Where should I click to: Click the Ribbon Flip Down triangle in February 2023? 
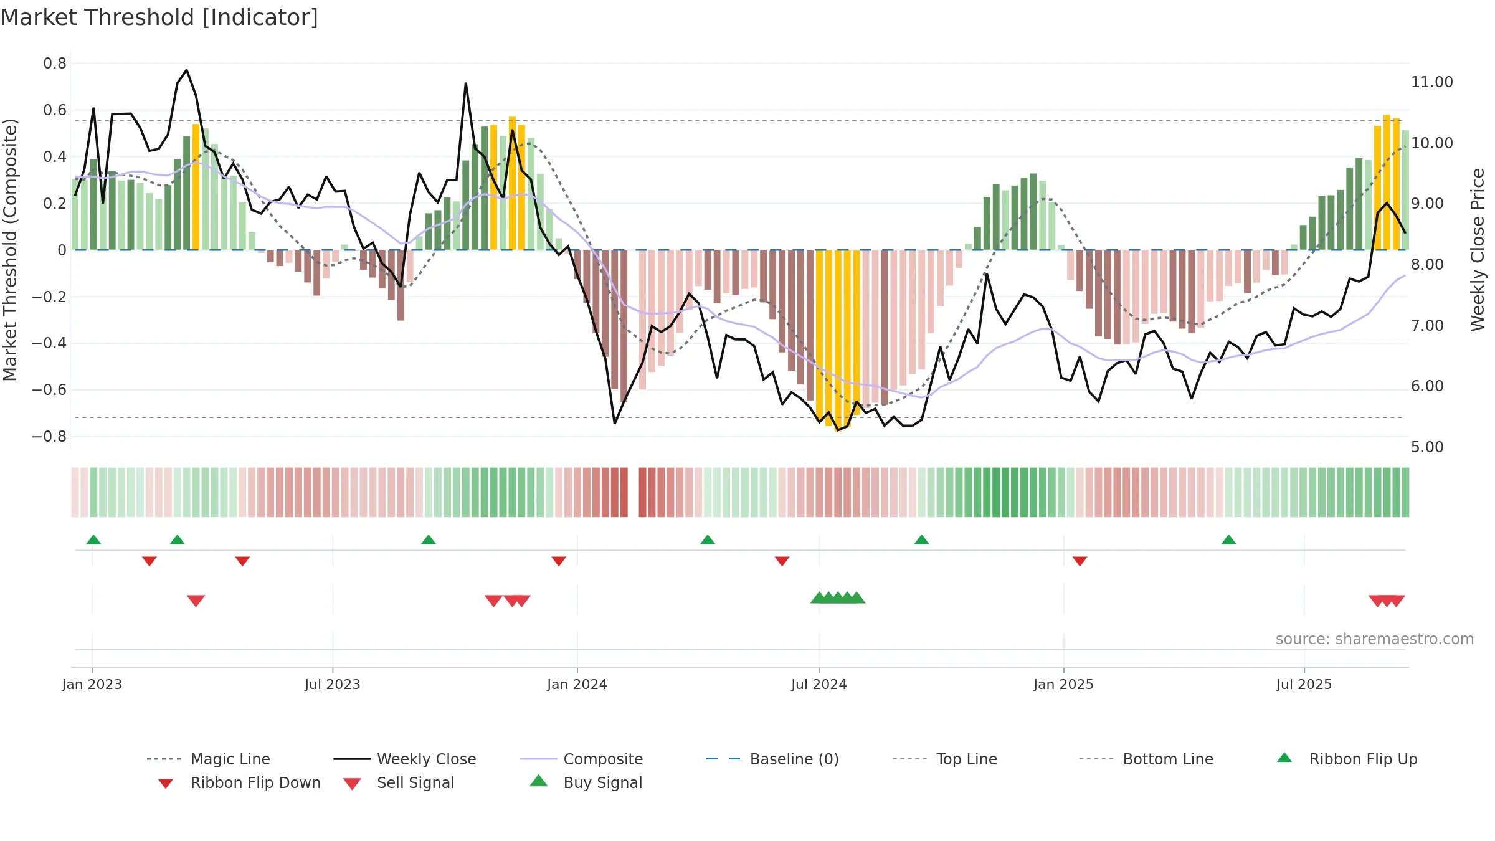[x=149, y=561]
